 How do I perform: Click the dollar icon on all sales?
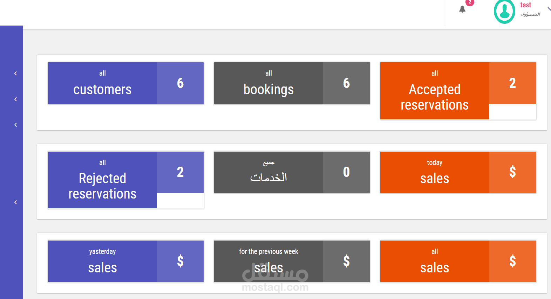pos(512,261)
